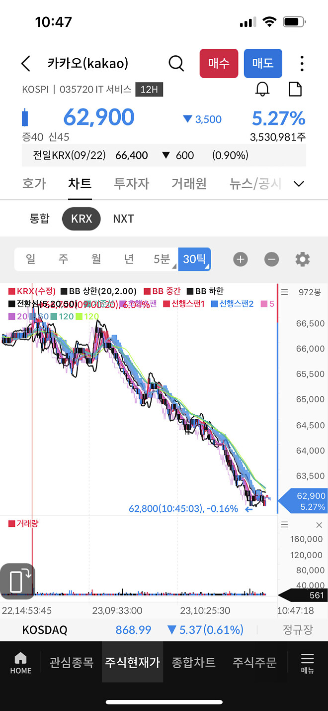
Task: Open the memo document icon
Action: tap(295, 89)
